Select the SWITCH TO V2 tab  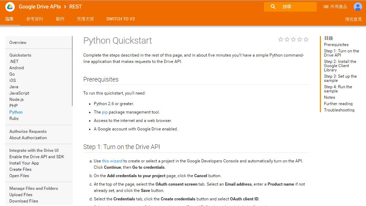(120, 19)
